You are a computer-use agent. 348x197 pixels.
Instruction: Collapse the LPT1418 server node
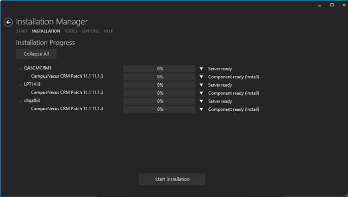[20, 85]
